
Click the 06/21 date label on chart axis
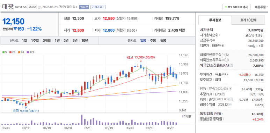tap(171, 128)
